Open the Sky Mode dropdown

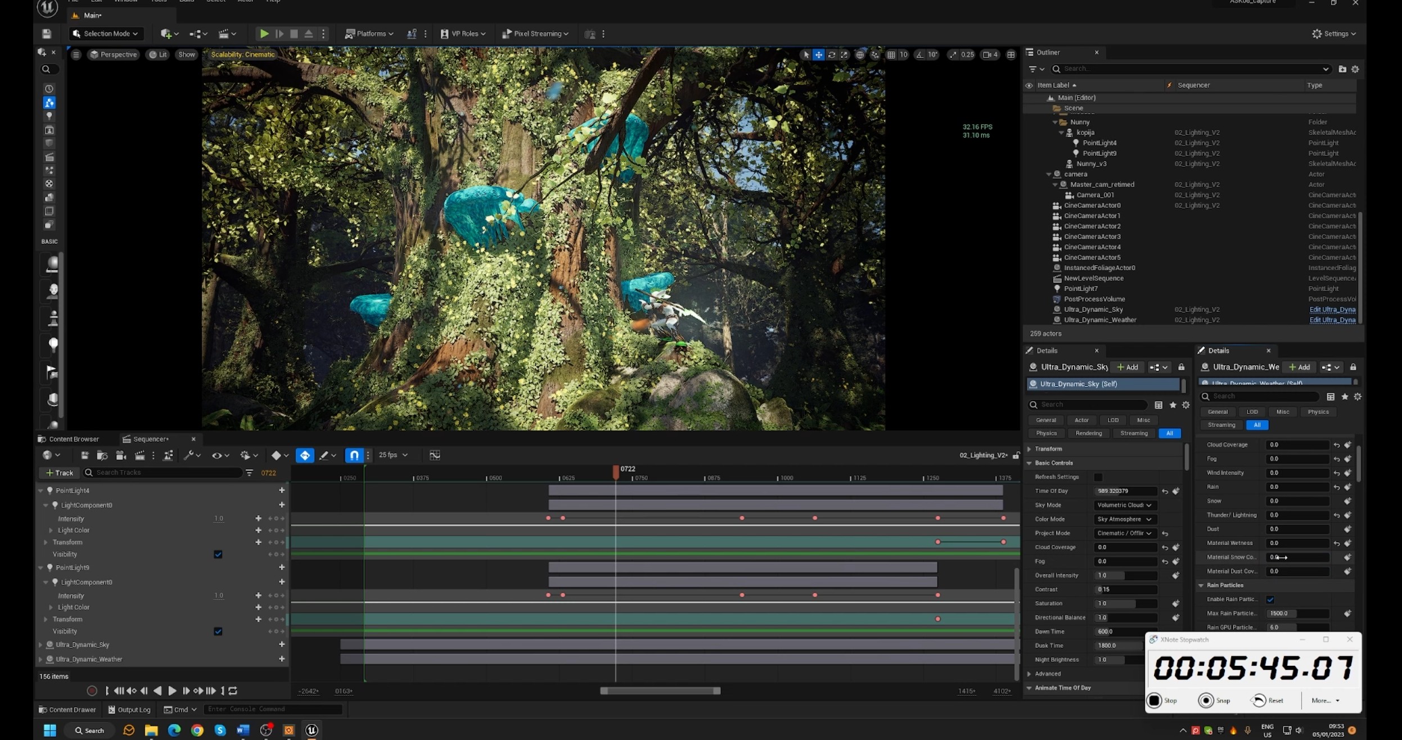point(1124,505)
